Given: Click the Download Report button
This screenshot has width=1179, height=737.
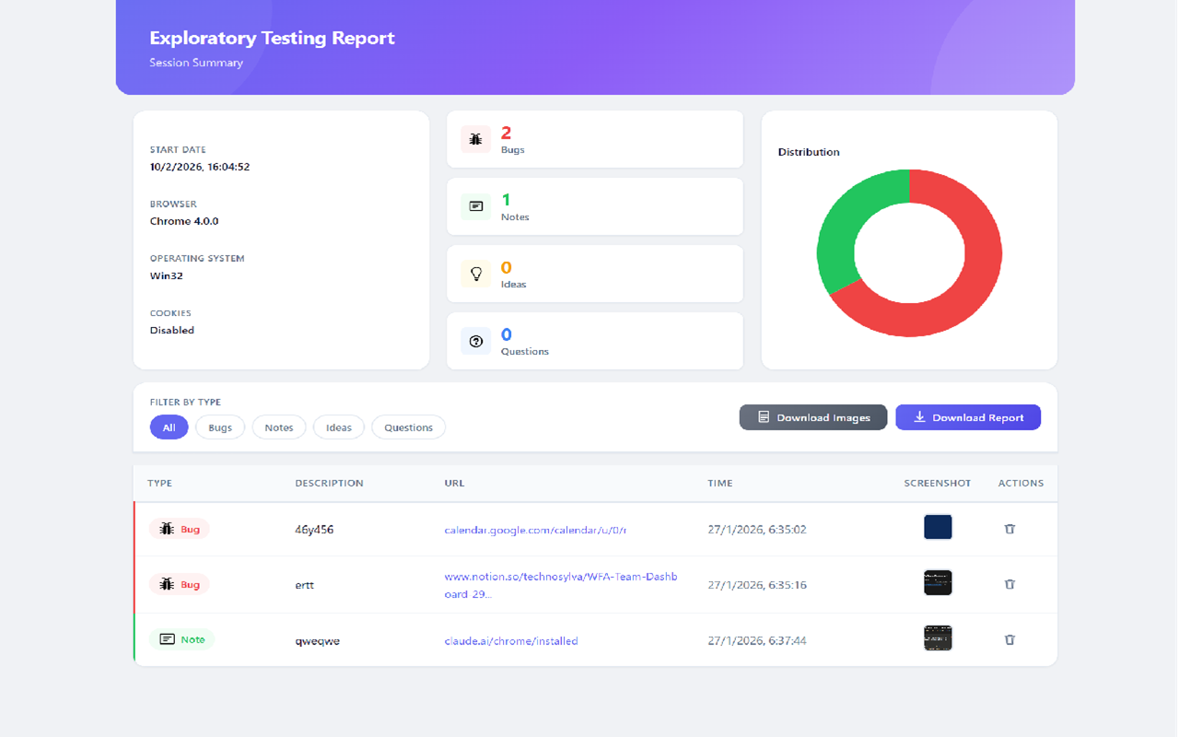Looking at the screenshot, I should point(968,417).
